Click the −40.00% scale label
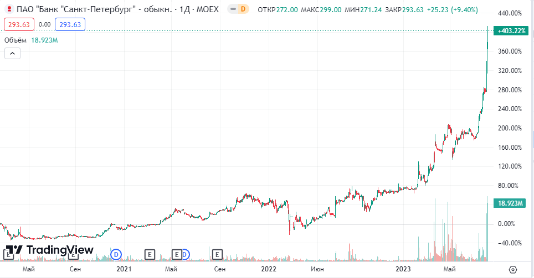 coord(510,243)
